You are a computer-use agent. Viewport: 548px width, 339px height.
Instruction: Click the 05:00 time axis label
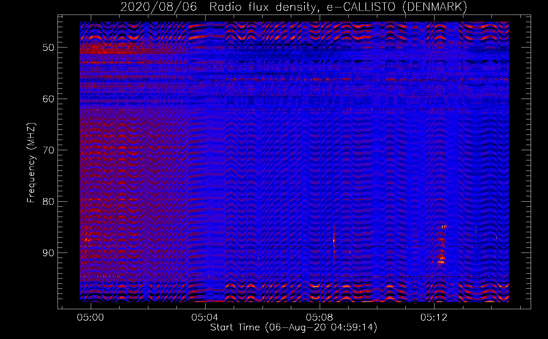click(90, 318)
